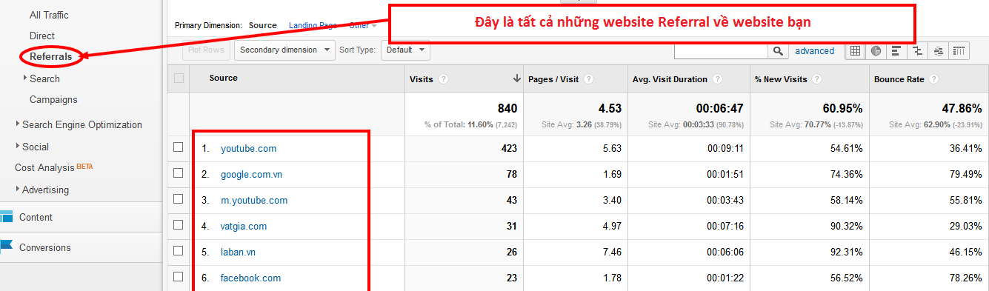Switch to the performance bar view
Viewport: 989px width, 291px height.
(897, 51)
